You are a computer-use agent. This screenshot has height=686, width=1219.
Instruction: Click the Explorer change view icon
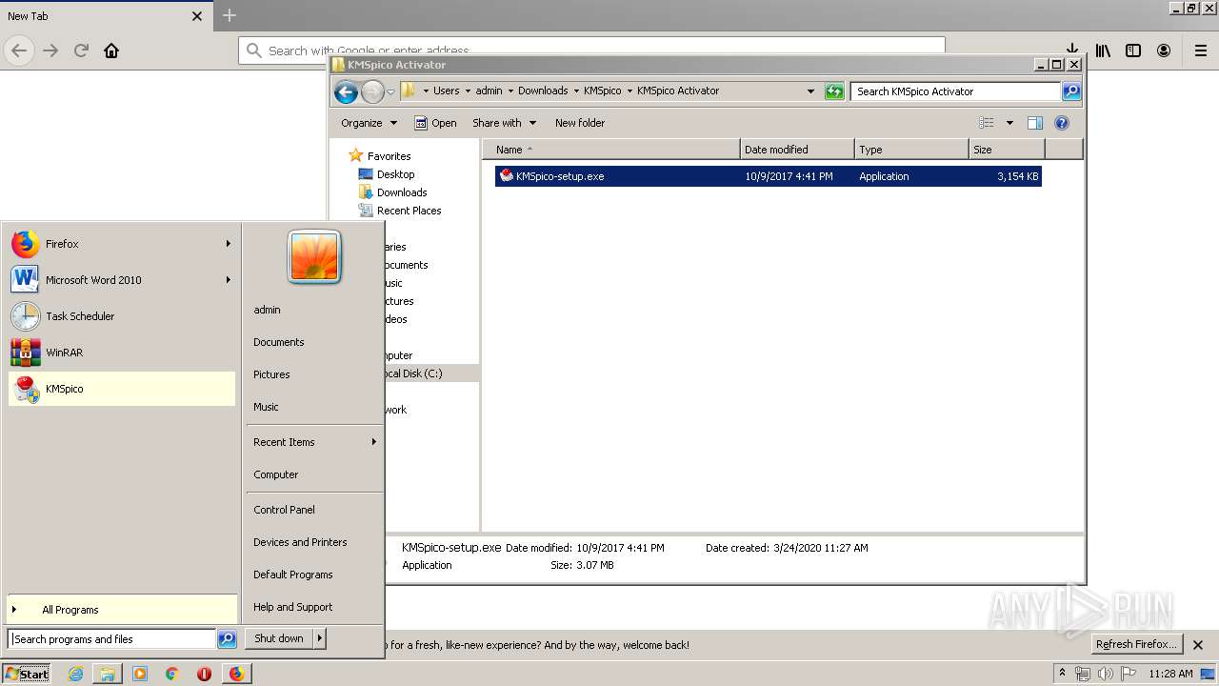pos(987,123)
